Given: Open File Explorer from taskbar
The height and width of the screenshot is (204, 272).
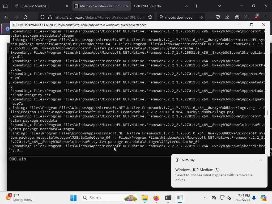Looking at the screenshot, I should (x=144, y=198).
